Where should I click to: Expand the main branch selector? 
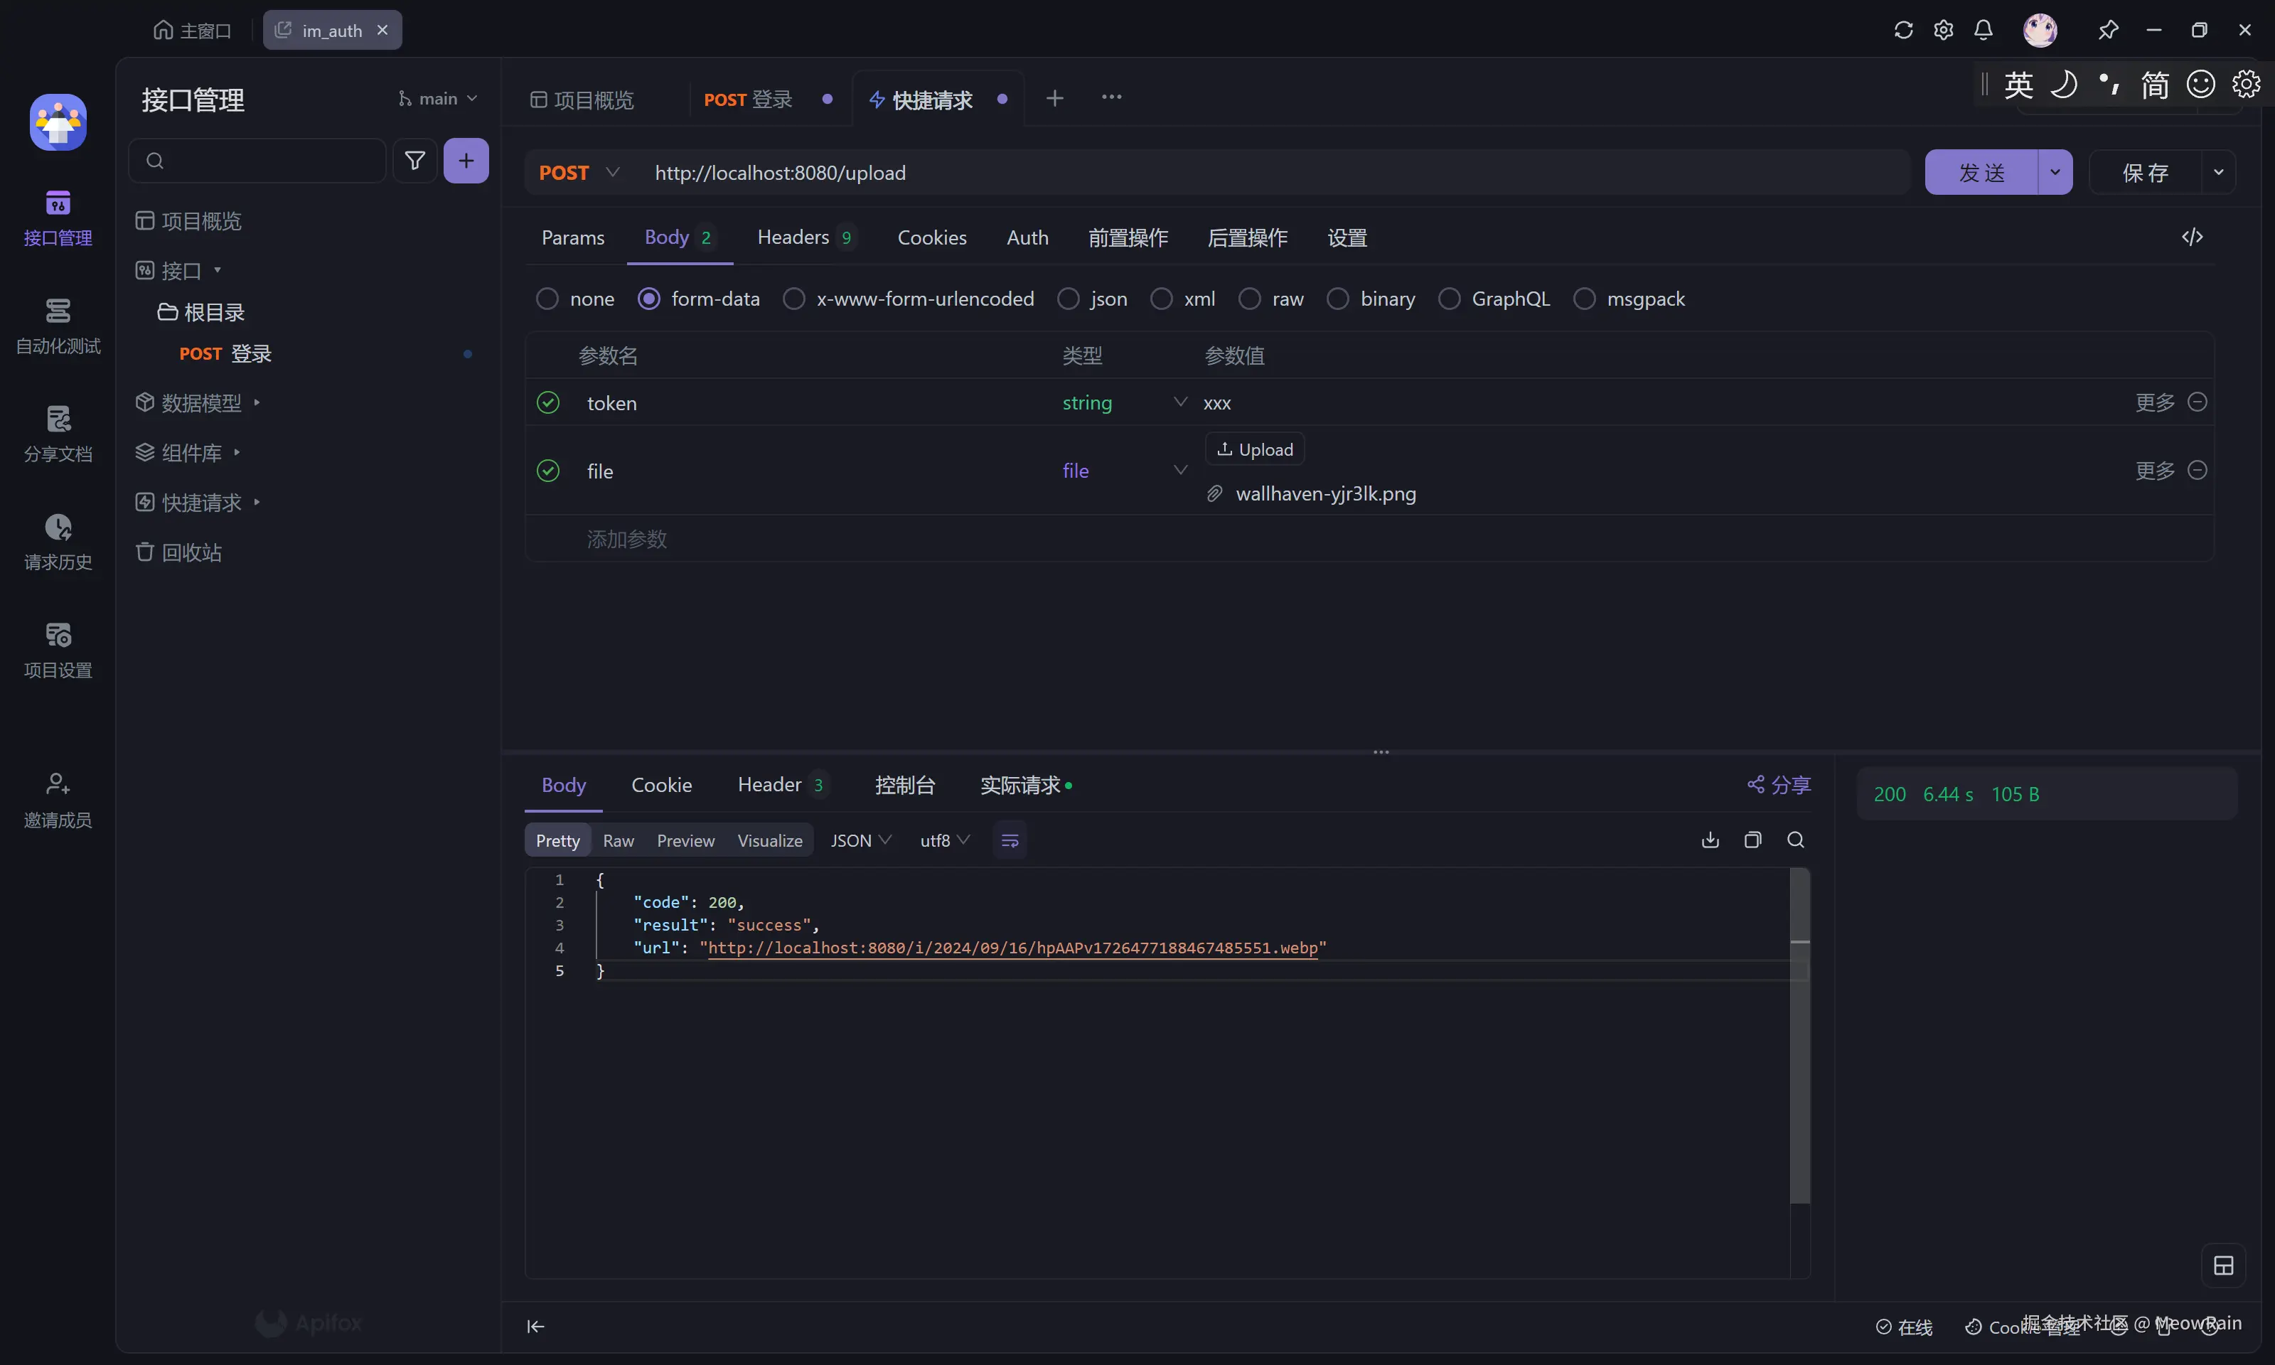pyautogui.click(x=438, y=98)
